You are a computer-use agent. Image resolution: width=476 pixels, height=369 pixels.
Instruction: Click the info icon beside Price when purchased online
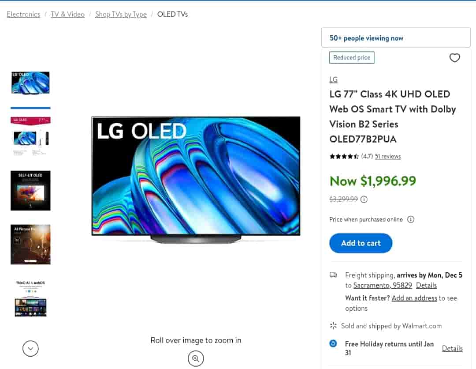pyautogui.click(x=411, y=219)
